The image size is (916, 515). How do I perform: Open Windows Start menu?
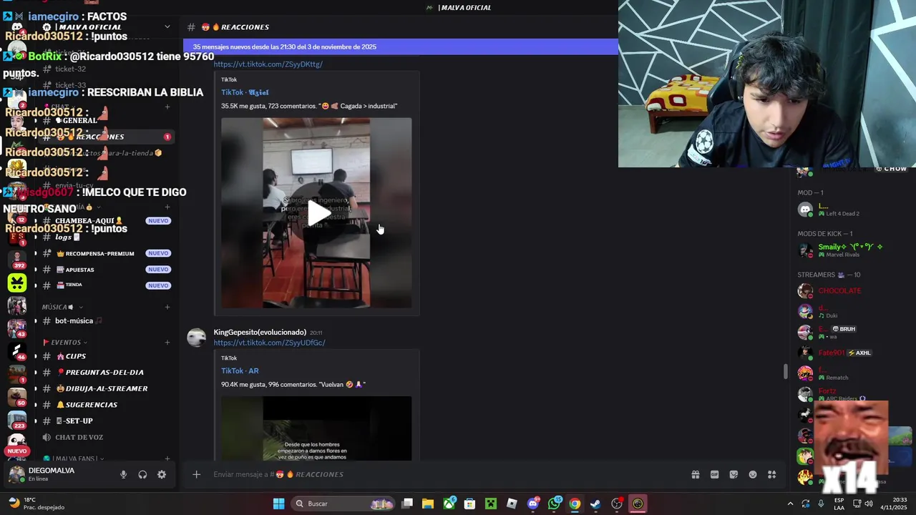278,504
